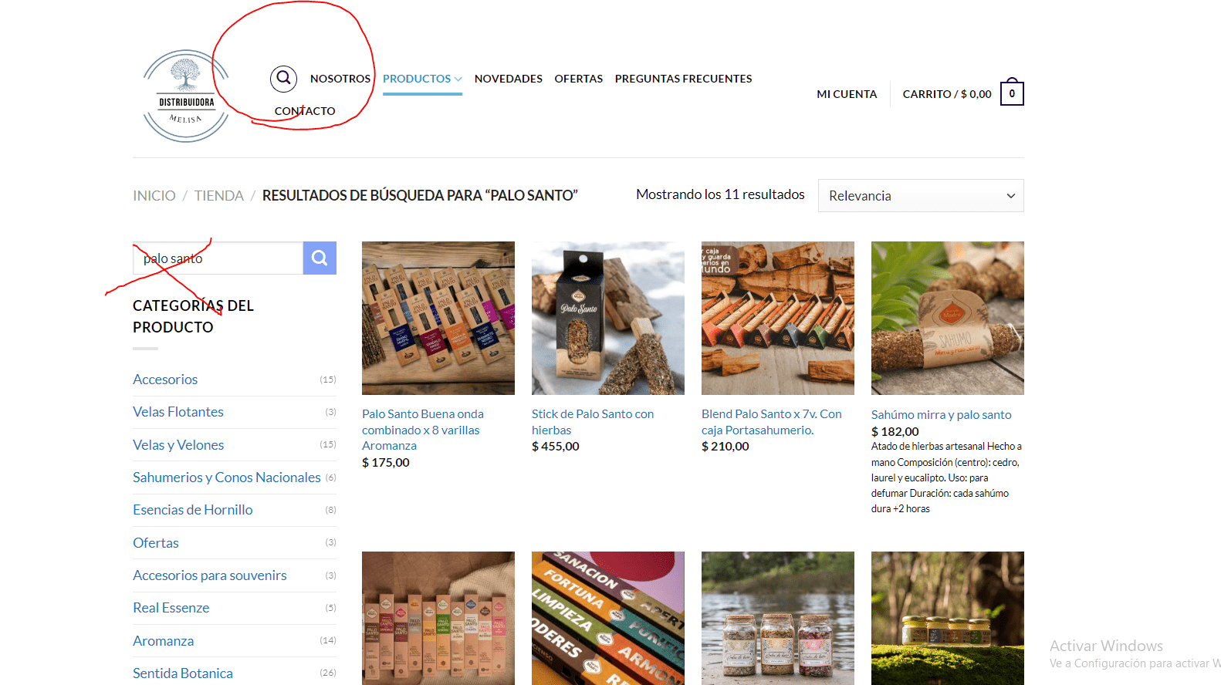Expand the PRODUCTOS dropdown menu

[x=422, y=79]
